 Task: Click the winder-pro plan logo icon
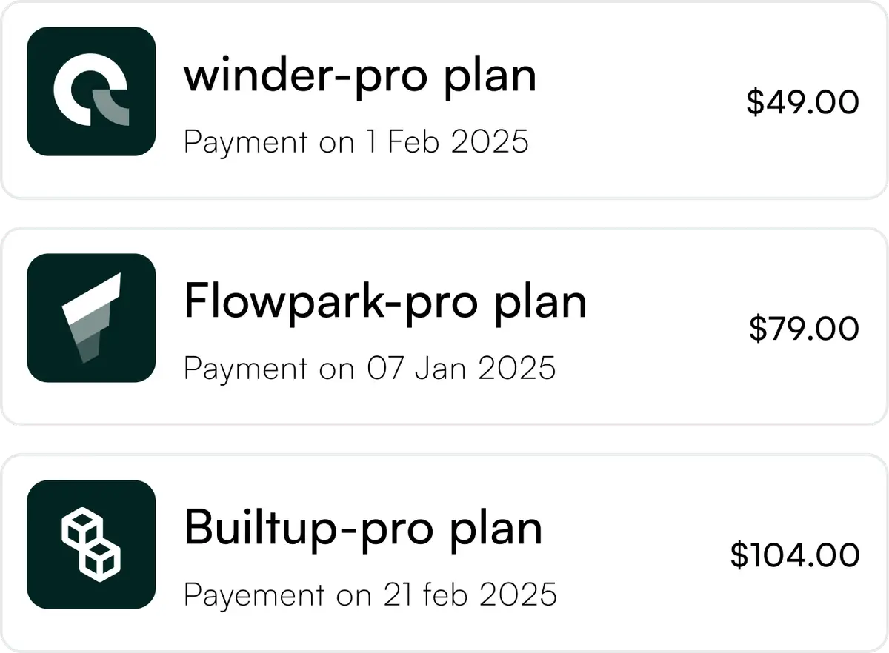(91, 91)
